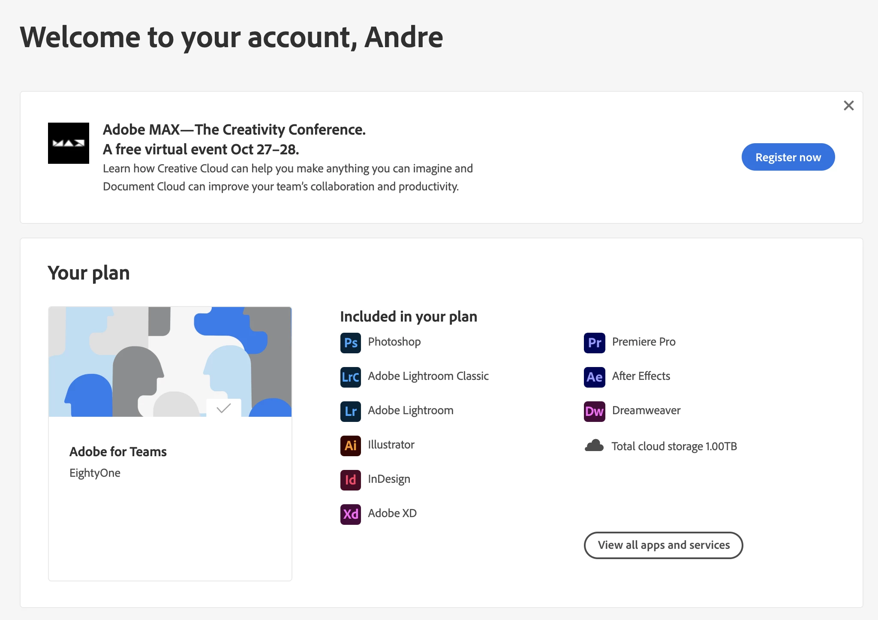The width and height of the screenshot is (878, 620).
Task: Click the Adobe MAX logo
Action: click(x=69, y=143)
